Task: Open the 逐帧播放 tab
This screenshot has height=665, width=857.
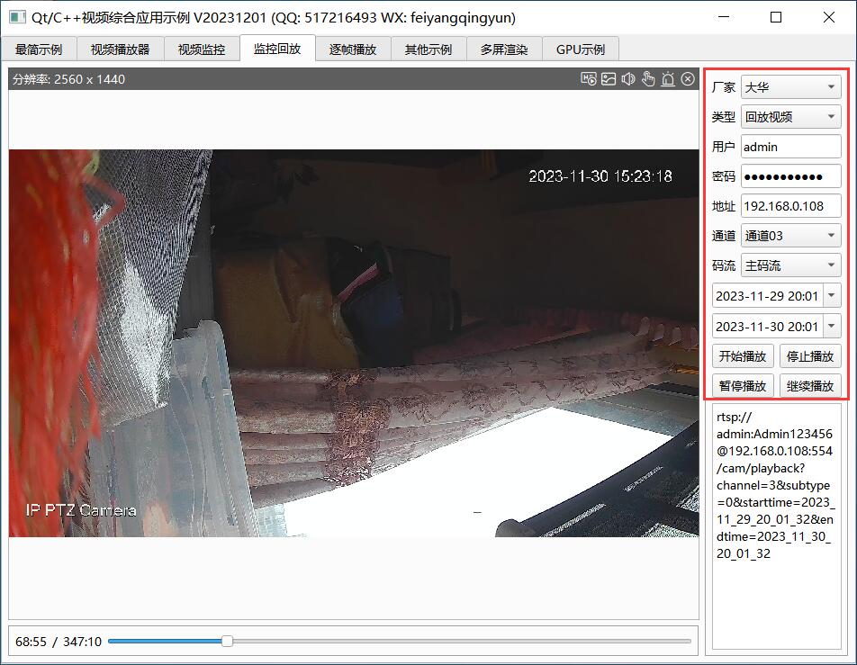Action: click(x=353, y=49)
